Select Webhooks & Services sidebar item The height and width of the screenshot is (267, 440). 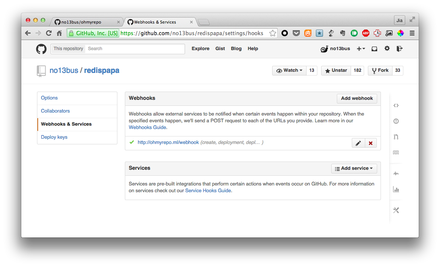pyautogui.click(x=77, y=124)
